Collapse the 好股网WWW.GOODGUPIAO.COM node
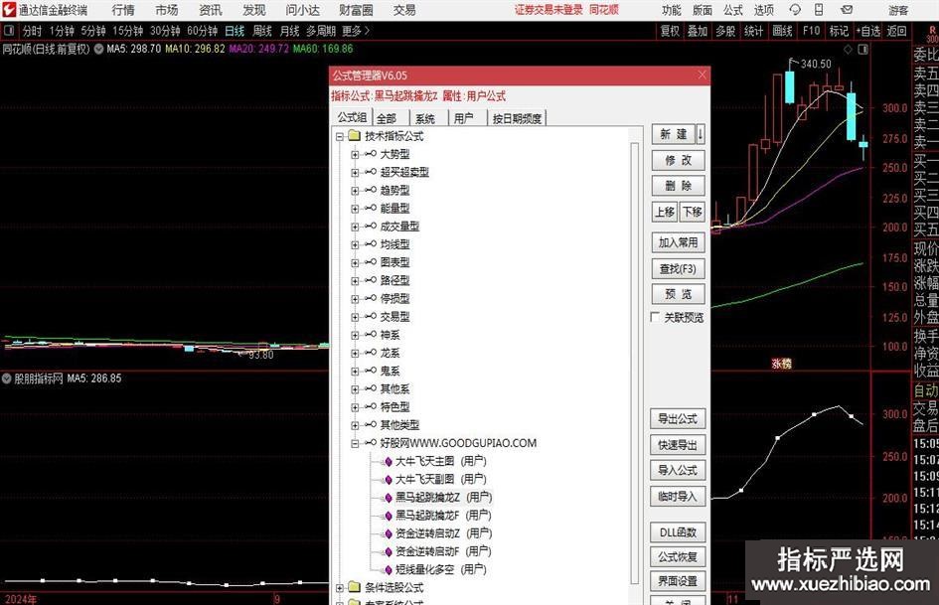 coord(355,443)
